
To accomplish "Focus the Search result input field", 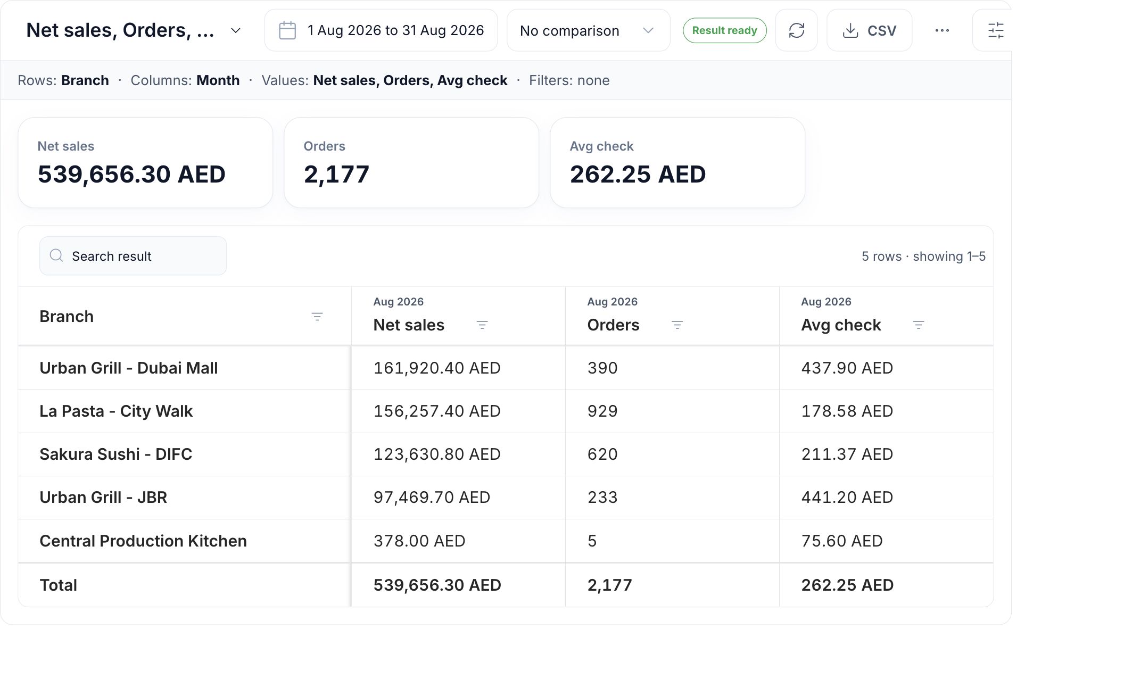I will pos(133,256).
